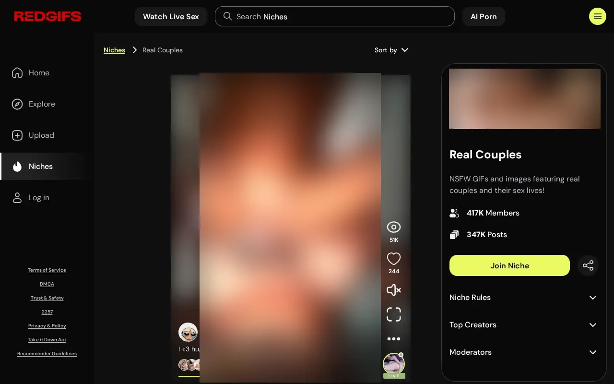Click the Watch Live Sex button
The height and width of the screenshot is (384, 614).
coord(171,16)
